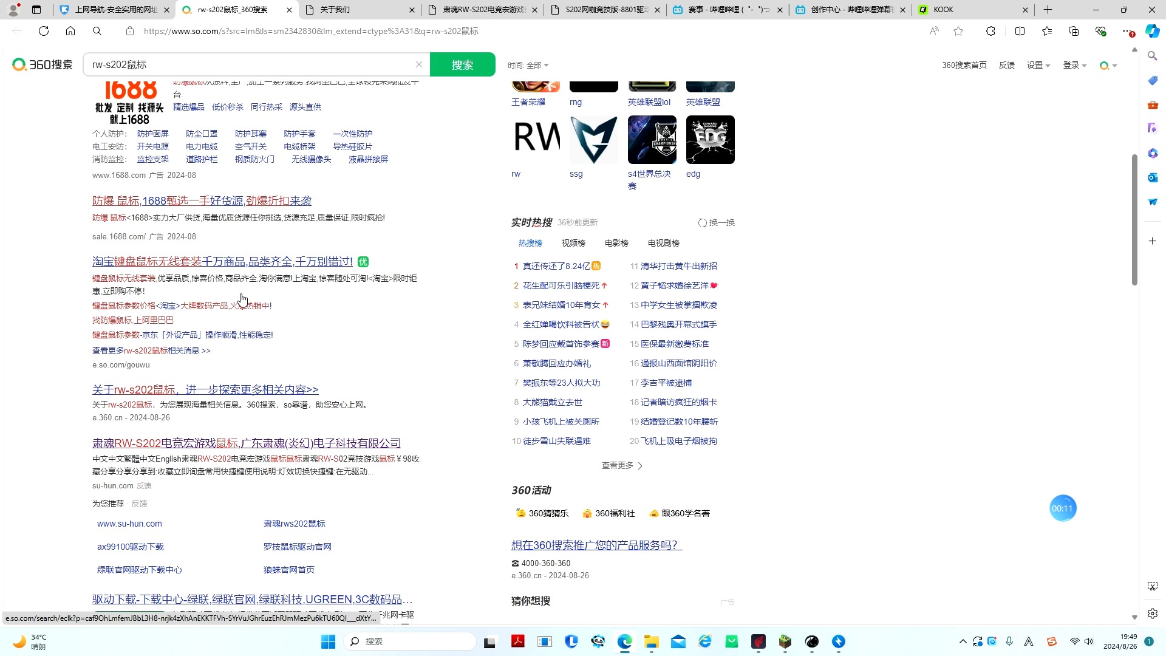This screenshot has width=1166, height=656.
Task: Click the green 搜索 button
Action: (x=462, y=64)
